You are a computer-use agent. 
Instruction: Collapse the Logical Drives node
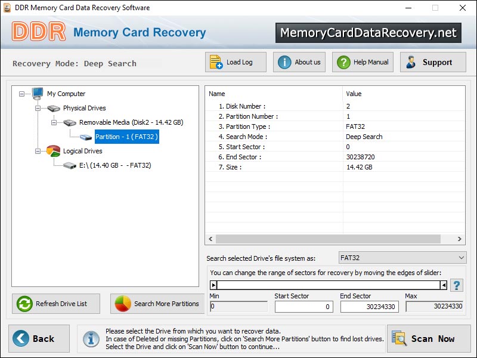point(38,151)
